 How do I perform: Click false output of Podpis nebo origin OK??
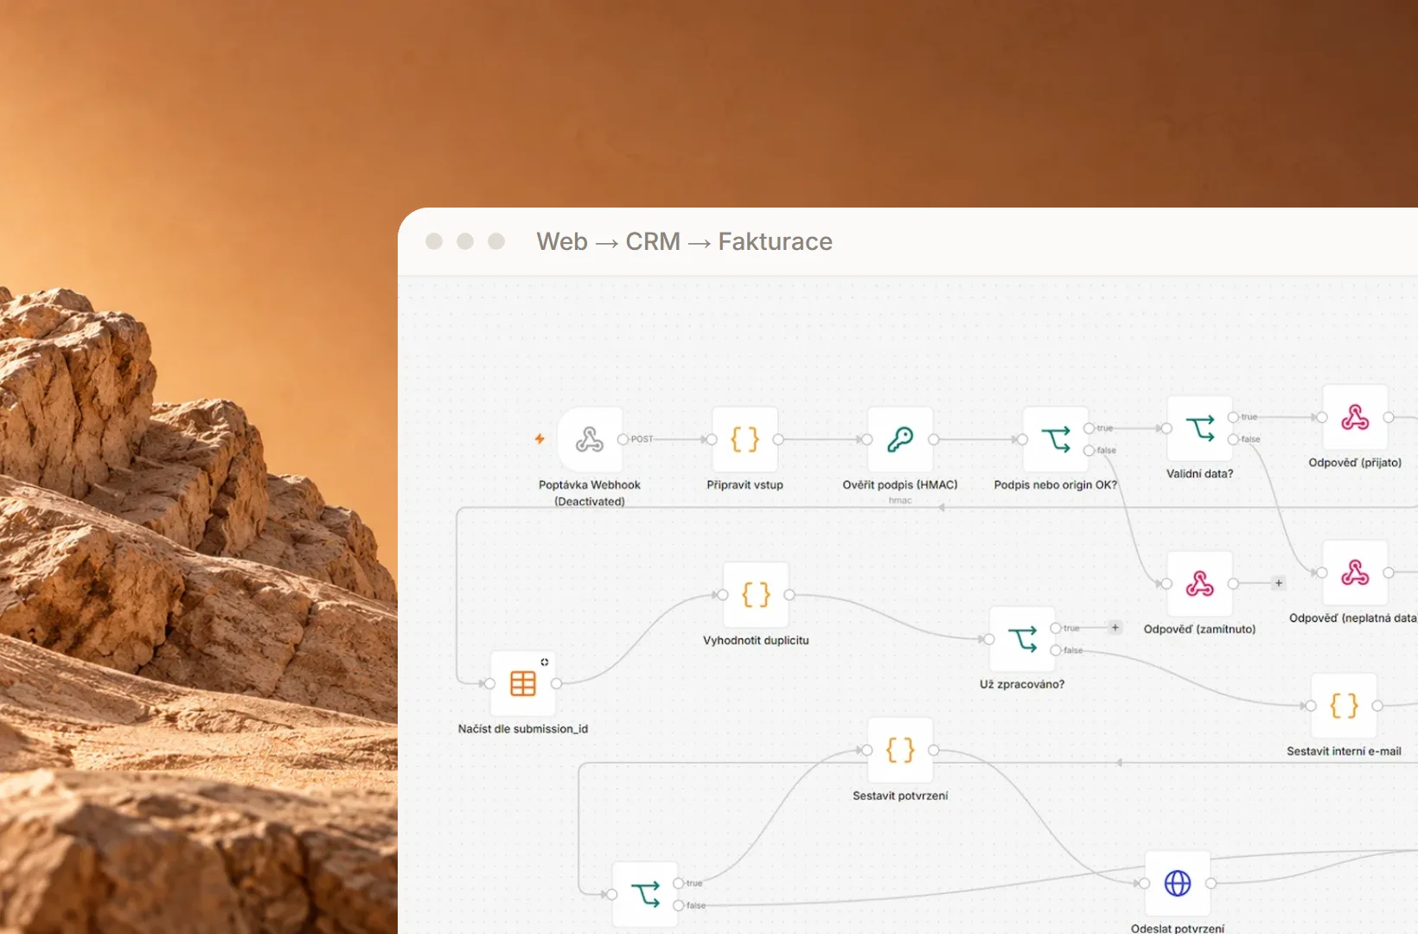1089,451
